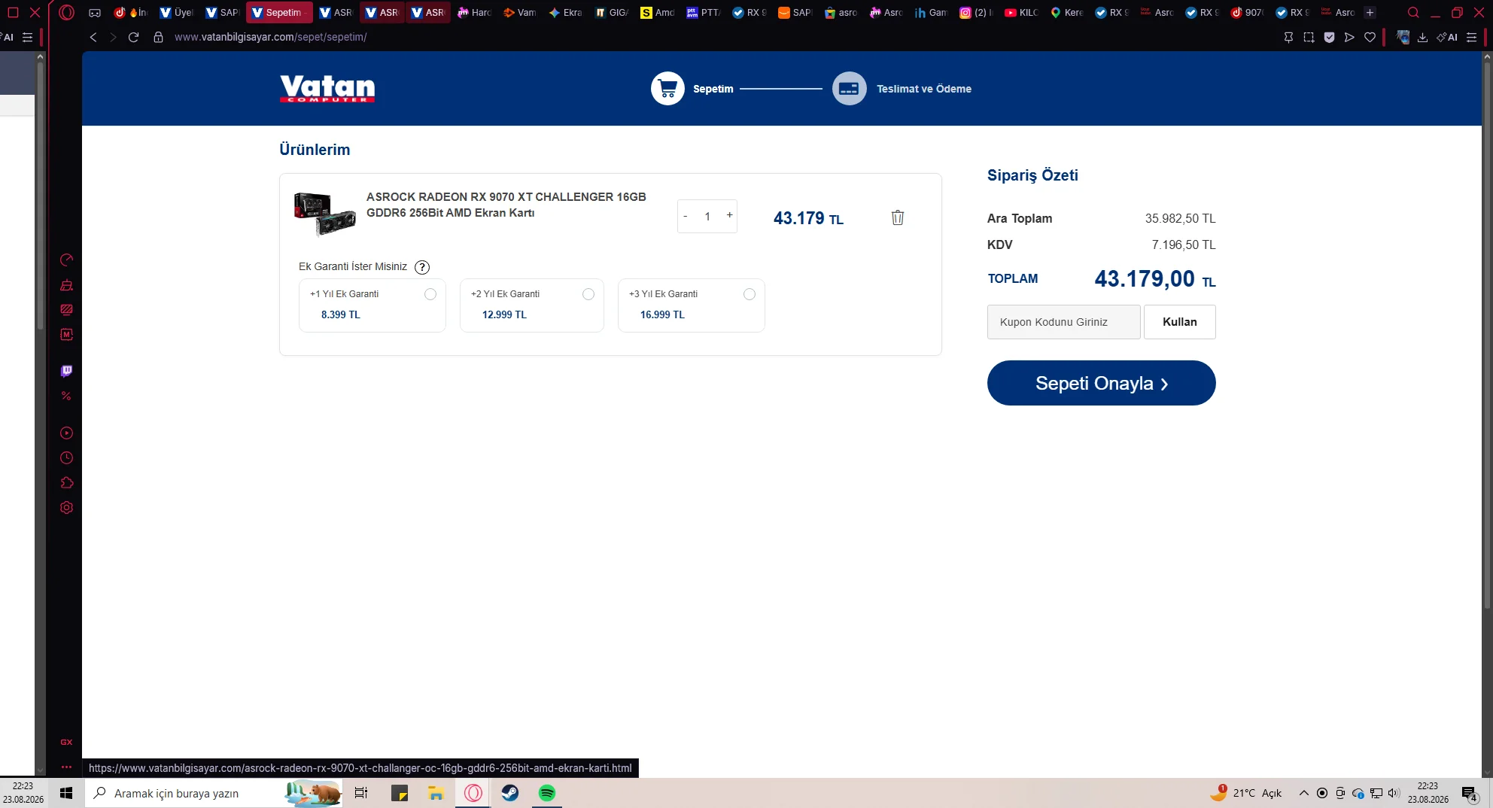The image size is (1493, 808).
Task: Open the extra warranty help question mark
Action: pyautogui.click(x=422, y=267)
